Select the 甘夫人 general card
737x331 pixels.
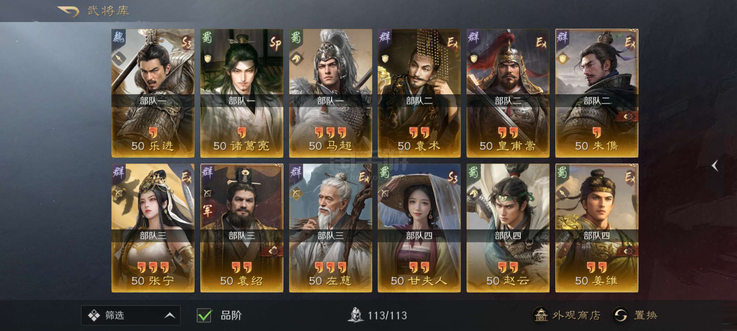(x=419, y=228)
